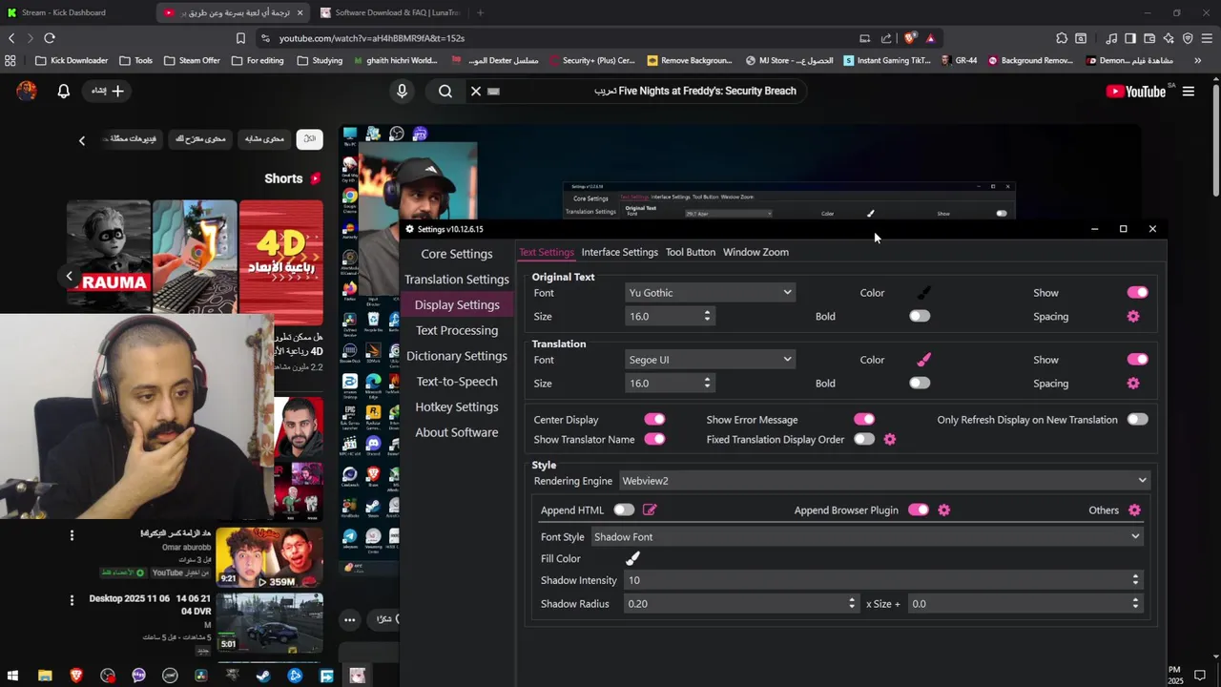This screenshot has width=1221, height=687.
Task: Open more options for Desktop 2025 video
Action: click(x=72, y=600)
